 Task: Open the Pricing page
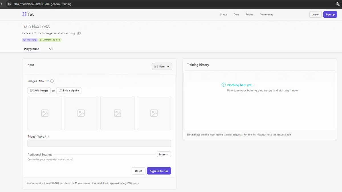click(x=249, y=15)
